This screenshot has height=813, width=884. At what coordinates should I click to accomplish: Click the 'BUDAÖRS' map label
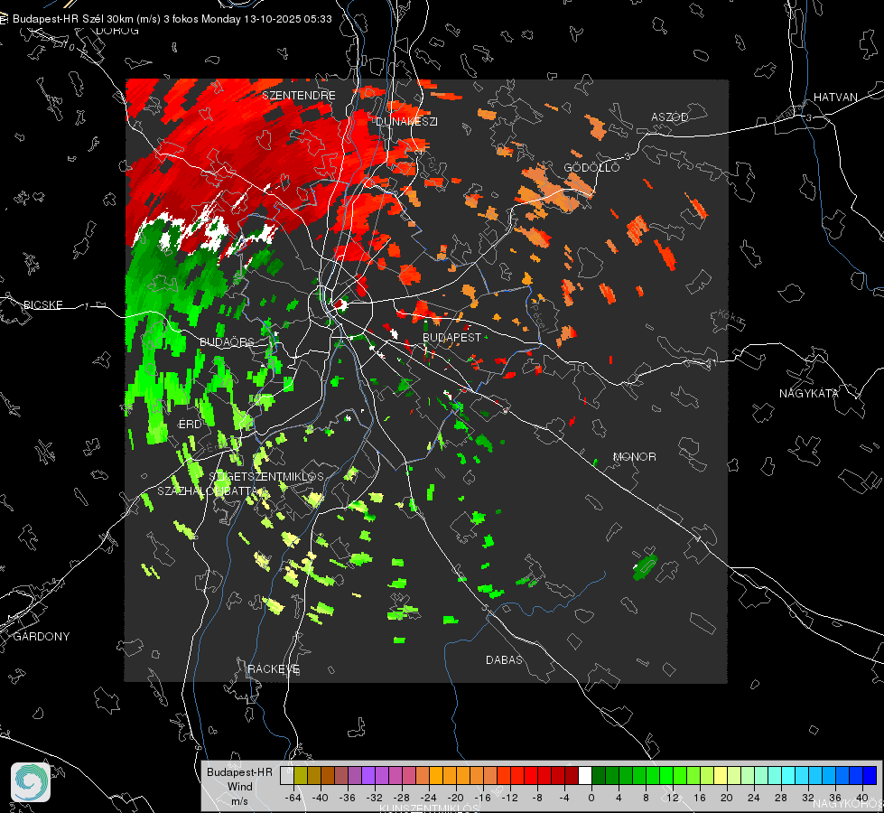coord(227,341)
